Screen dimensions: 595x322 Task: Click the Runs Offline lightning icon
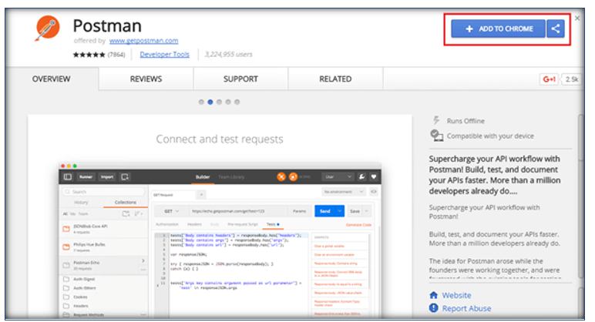tap(436, 120)
